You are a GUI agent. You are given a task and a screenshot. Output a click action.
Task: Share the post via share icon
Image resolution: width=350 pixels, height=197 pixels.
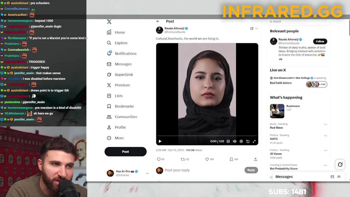[255, 159]
